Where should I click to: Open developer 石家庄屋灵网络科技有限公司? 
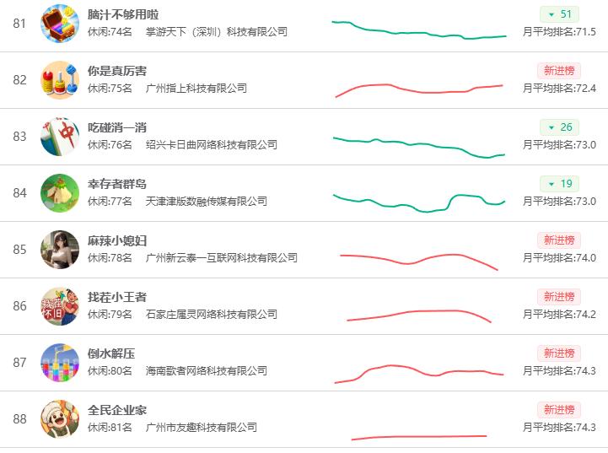212,314
